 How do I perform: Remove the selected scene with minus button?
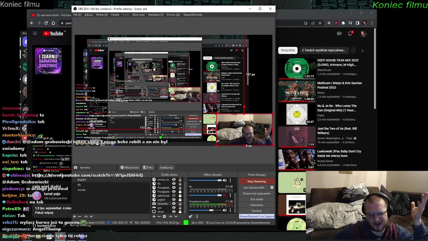coord(80,217)
